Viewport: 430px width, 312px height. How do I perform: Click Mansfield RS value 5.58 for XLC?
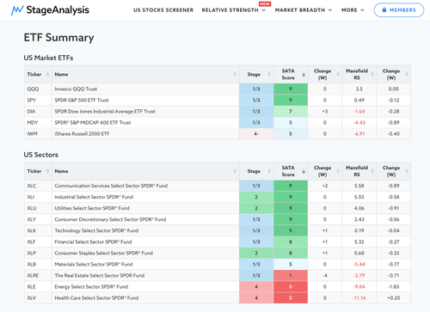coord(359,186)
